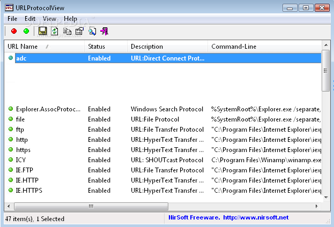This screenshot has width=334, height=227.
Task: Click the URL:Direct Connect Prot... description
Action: (168, 58)
